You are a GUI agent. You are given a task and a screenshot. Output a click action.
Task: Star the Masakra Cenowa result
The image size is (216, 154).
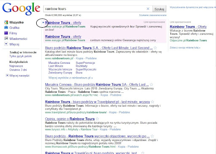151,84
